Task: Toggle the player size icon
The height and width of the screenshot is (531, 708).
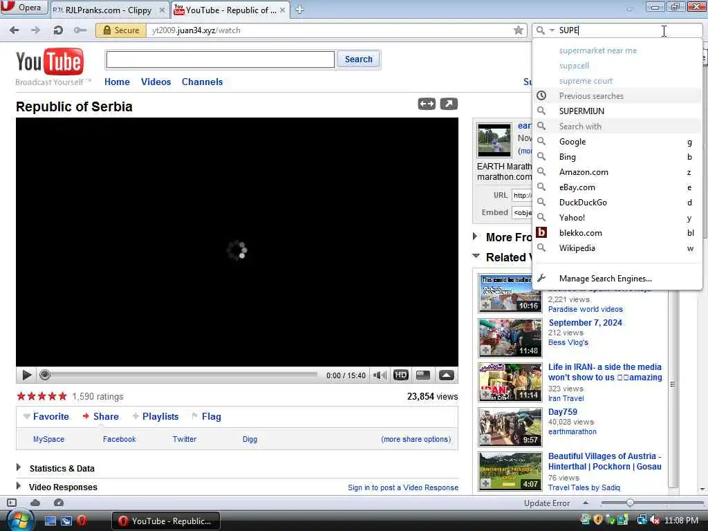Action: [x=423, y=375]
